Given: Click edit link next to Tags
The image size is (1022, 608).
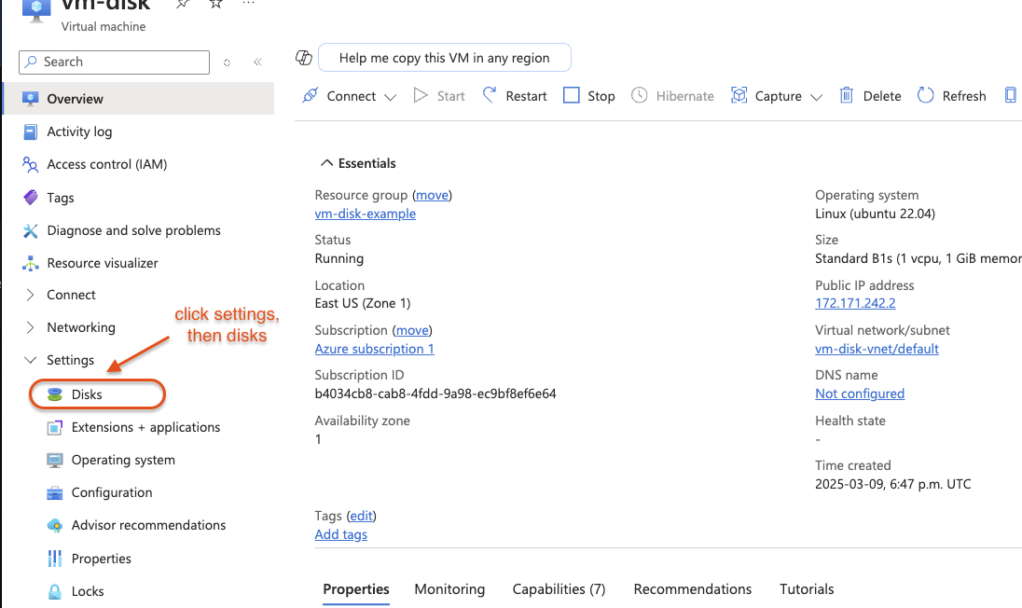Looking at the screenshot, I should pos(361,516).
